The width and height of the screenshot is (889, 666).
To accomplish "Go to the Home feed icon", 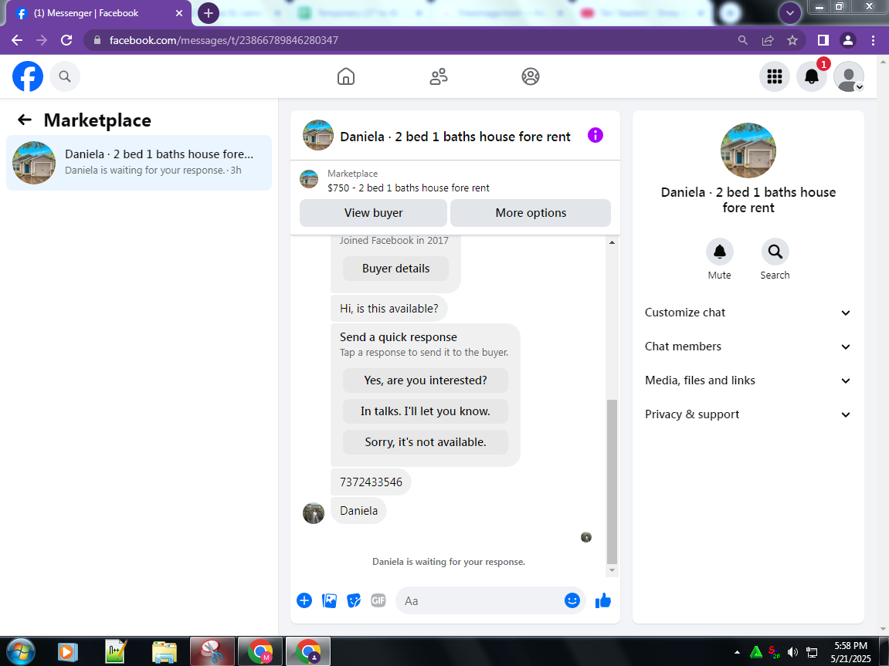I will pyautogui.click(x=346, y=76).
